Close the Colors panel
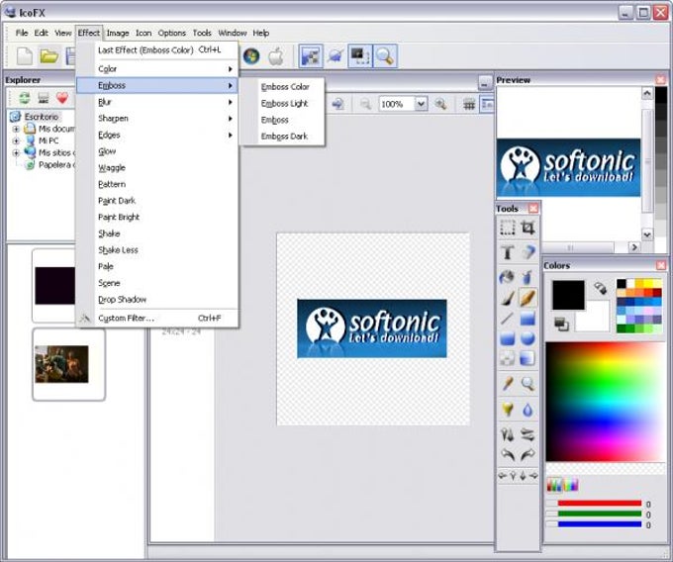The width and height of the screenshot is (673, 562). point(661,265)
